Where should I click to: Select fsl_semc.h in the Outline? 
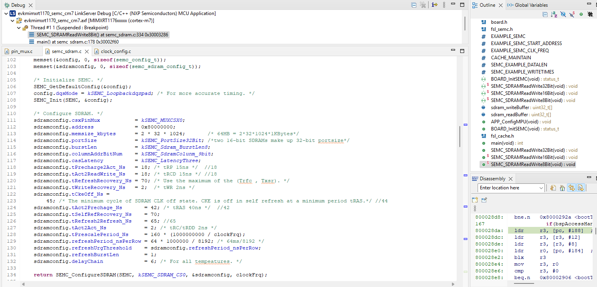click(x=502, y=29)
